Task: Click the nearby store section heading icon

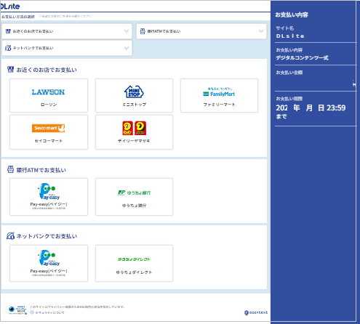Action: [10, 70]
